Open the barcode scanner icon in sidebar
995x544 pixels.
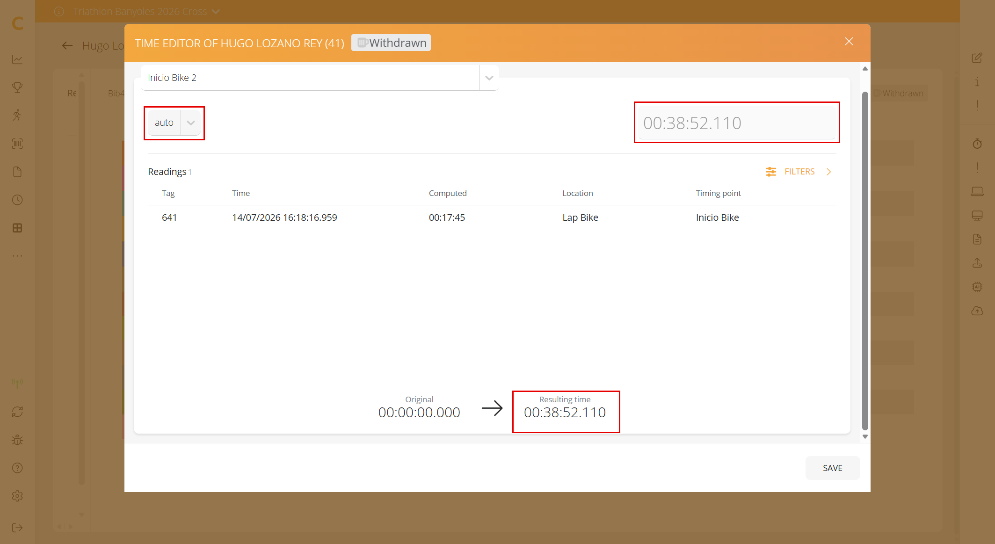pyautogui.click(x=17, y=144)
